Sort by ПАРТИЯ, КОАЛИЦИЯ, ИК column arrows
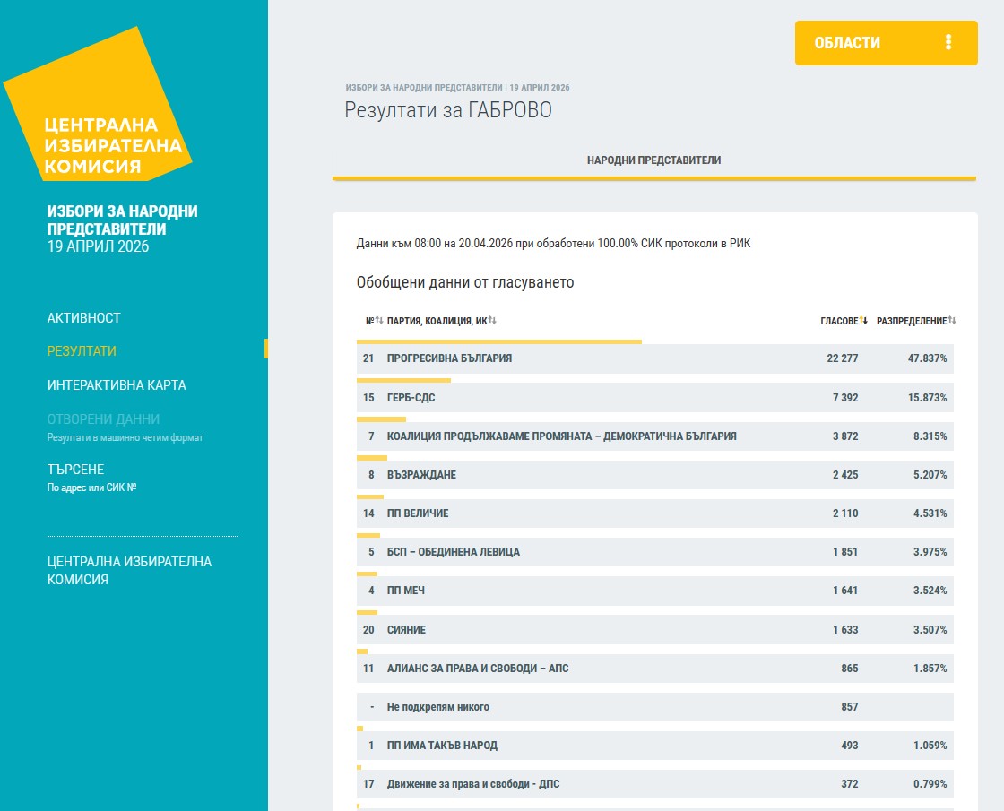The height and width of the screenshot is (811, 1004). [x=492, y=321]
